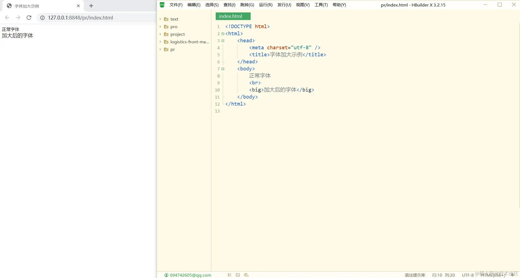520x278 pixels.
Task: Open the 运行(R) menu
Action: point(266,5)
